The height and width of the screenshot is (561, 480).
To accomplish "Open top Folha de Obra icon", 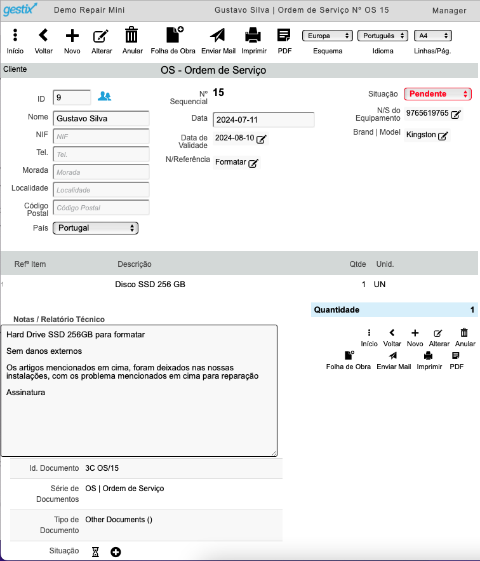I will (175, 35).
